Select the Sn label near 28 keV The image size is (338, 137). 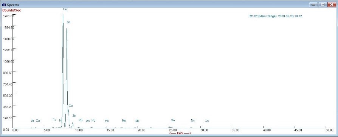192,121
